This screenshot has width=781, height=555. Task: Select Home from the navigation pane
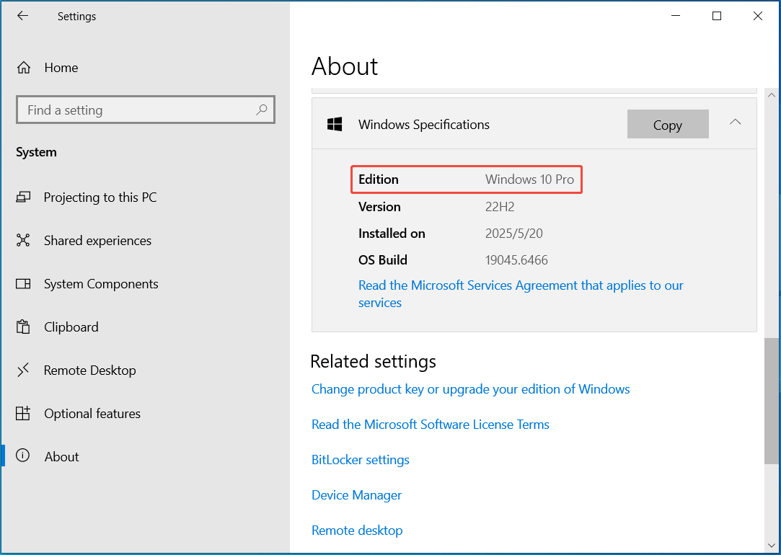[x=61, y=67]
